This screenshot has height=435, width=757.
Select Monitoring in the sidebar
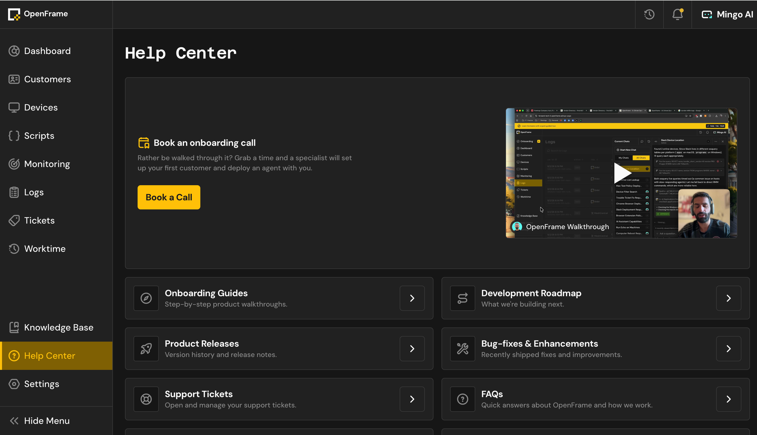tap(56, 164)
